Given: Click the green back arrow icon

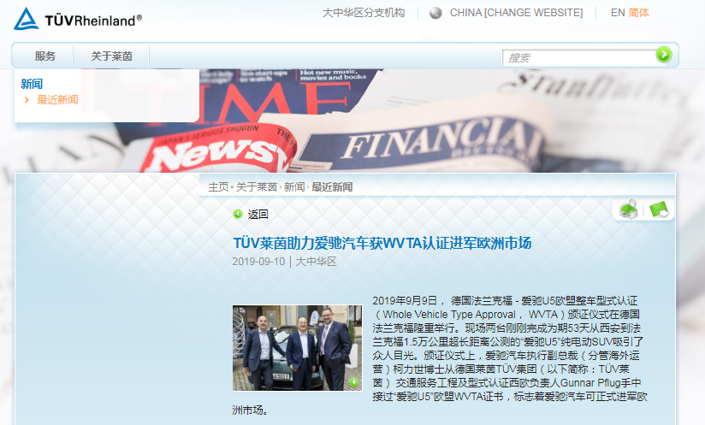Looking at the screenshot, I should pos(238,214).
